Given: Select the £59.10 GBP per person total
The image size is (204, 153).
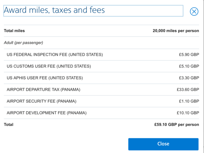Looking at the screenshot, I should (x=177, y=125).
